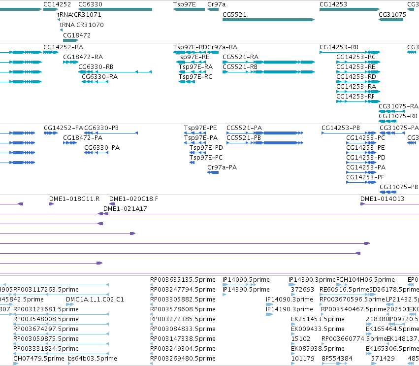Viewport: 419px width, 366px height.
Task: Select the tRNA:CR31071 label
Action: click(x=79, y=15)
